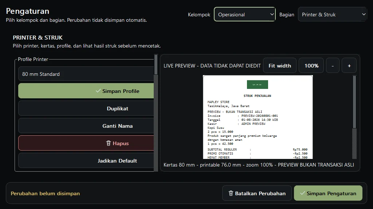Zoom out preview with the minus button

[333, 66]
